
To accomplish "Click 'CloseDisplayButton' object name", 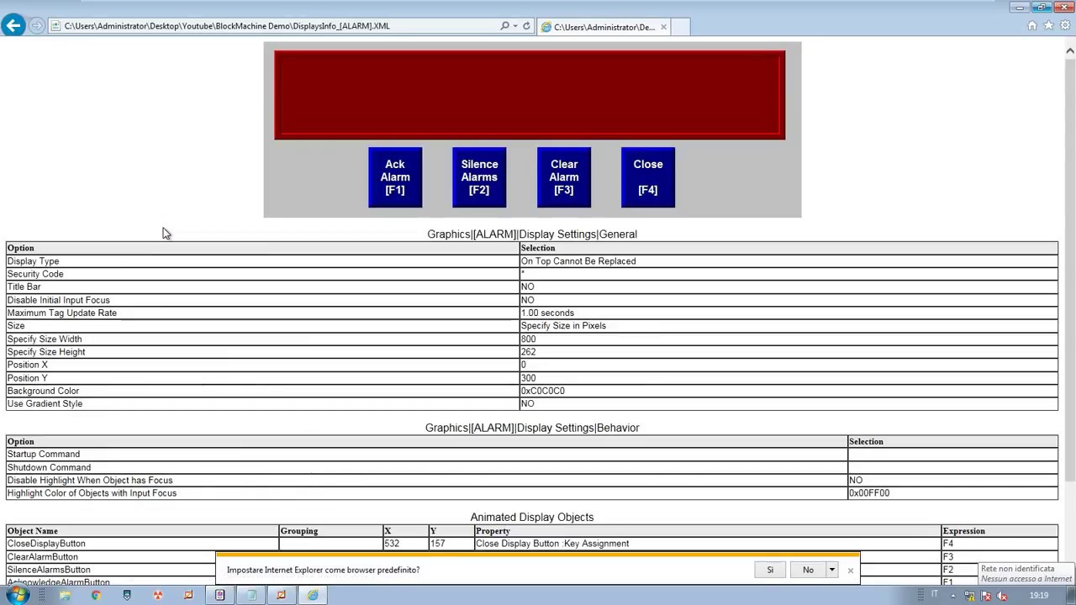I will [46, 544].
